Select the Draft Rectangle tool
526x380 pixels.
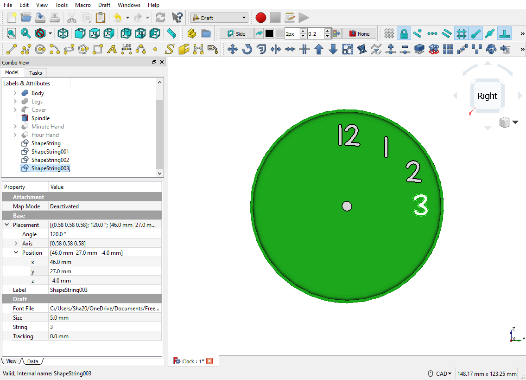pyautogui.click(x=98, y=49)
